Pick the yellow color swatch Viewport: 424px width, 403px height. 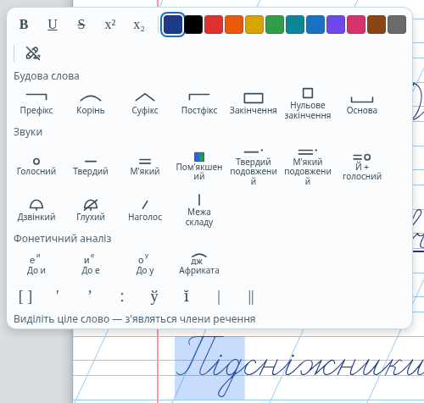tap(254, 25)
